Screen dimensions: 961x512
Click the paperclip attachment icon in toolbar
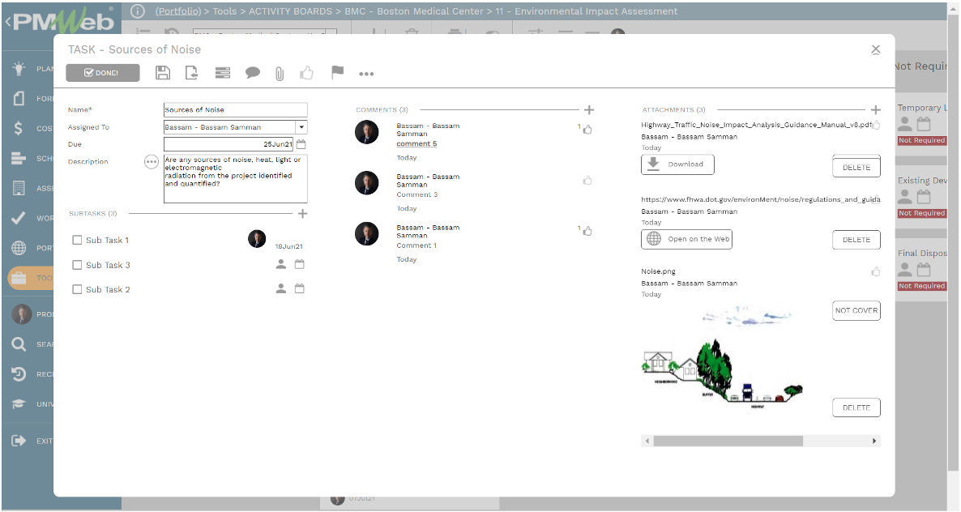280,74
